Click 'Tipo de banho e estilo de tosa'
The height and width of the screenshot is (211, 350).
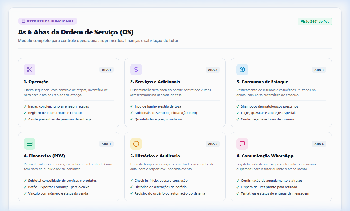[x=158, y=107]
